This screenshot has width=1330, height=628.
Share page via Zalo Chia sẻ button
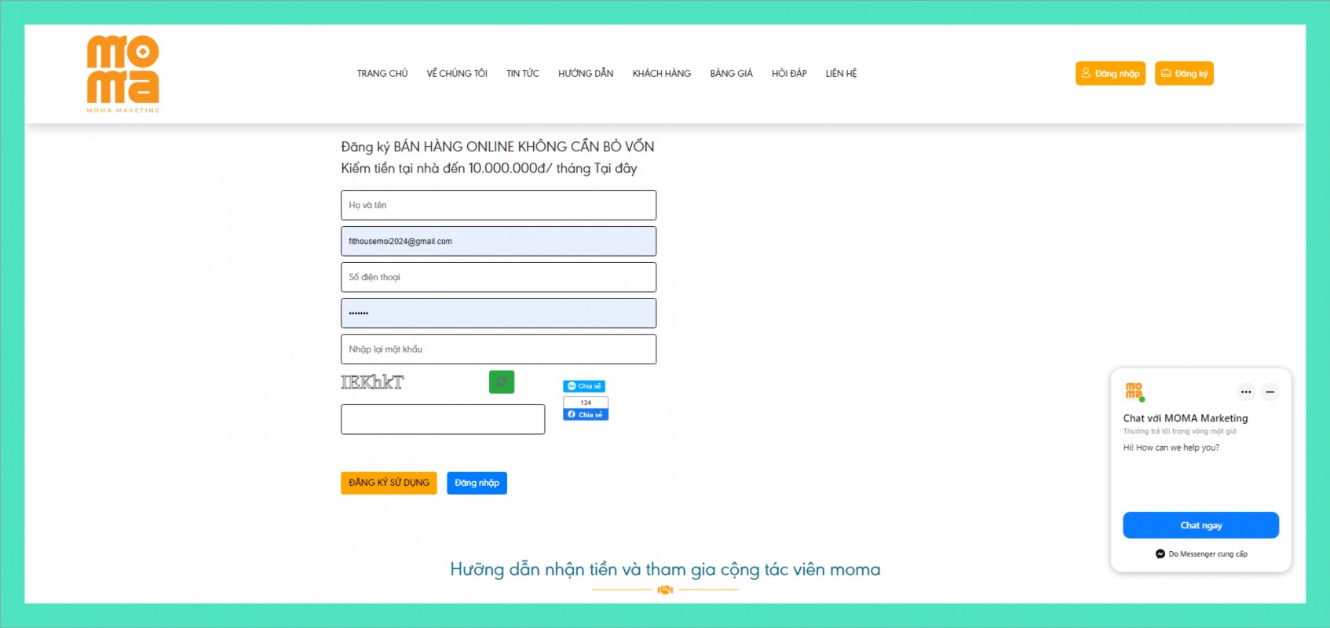click(x=584, y=386)
